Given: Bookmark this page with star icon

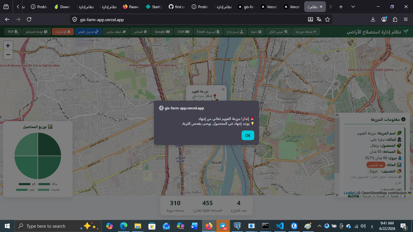Looking at the screenshot, I should coord(327,19).
